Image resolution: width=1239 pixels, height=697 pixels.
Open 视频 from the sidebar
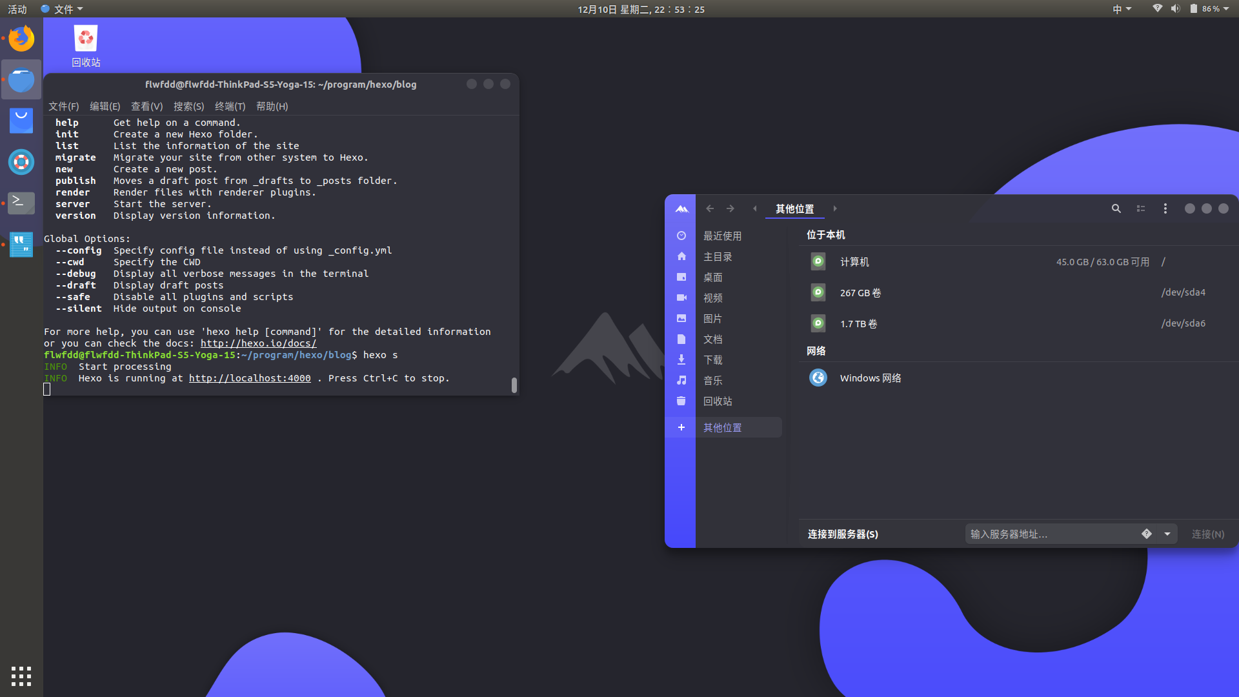pos(712,298)
